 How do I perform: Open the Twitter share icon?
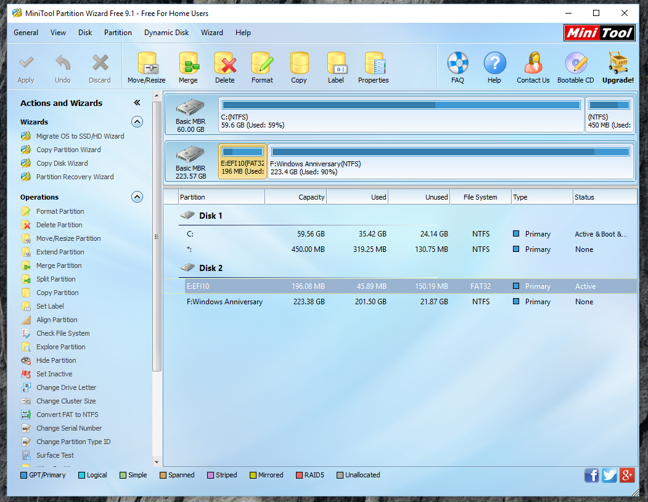(609, 475)
